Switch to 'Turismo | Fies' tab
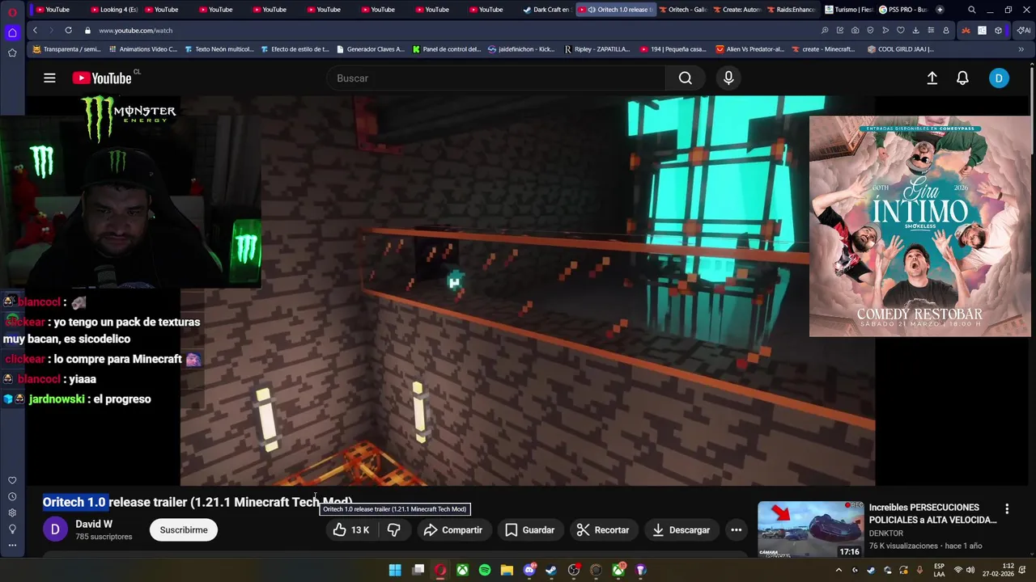This screenshot has height=582, width=1036. [x=848, y=10]
